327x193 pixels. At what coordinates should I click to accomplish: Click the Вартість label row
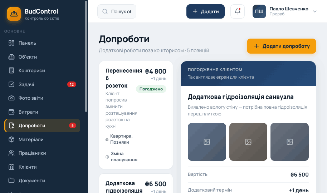click(x=248, y=175)
